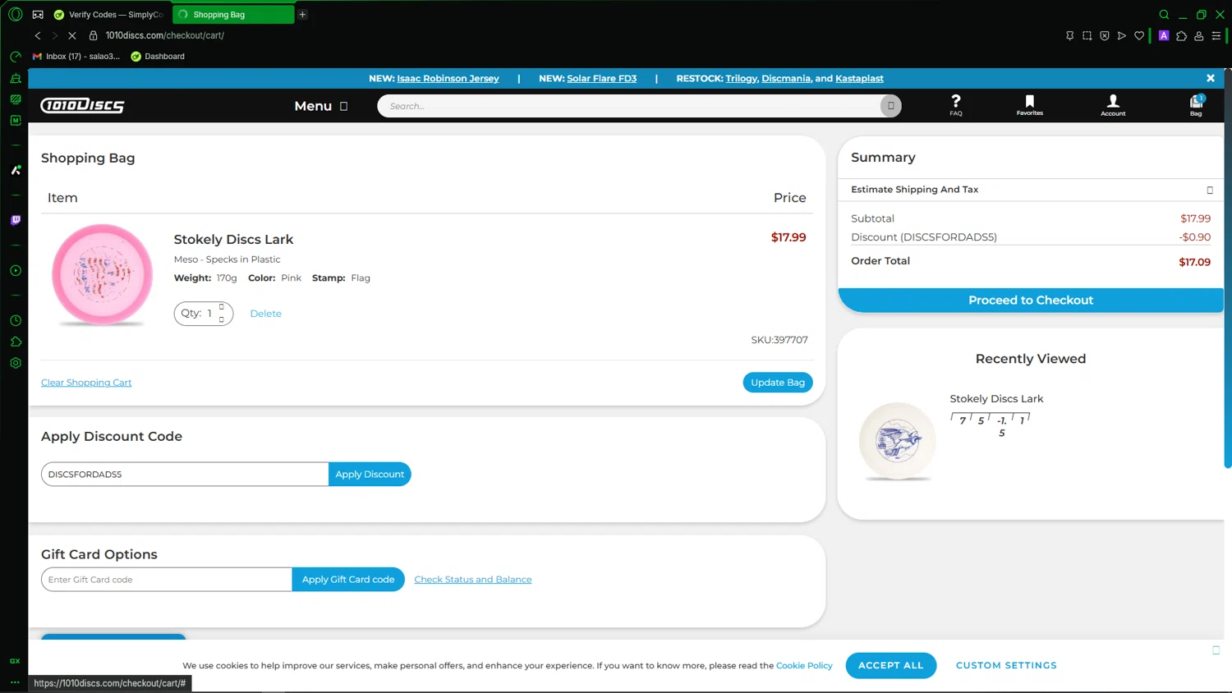
Task: Go back to the previous page
Action: [x=38, y=35]
